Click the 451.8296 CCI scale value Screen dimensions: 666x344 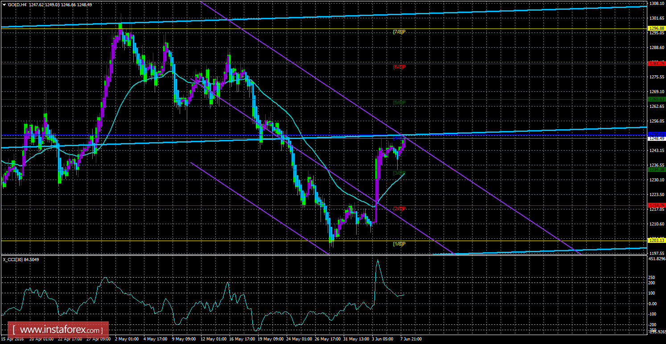(x=657, y=258)
